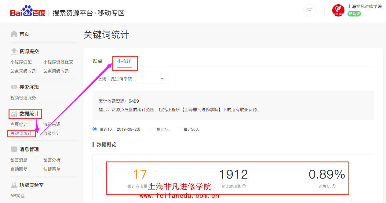
Task: Click the orange 17 clicks value
Action: [x=140, y=174]
